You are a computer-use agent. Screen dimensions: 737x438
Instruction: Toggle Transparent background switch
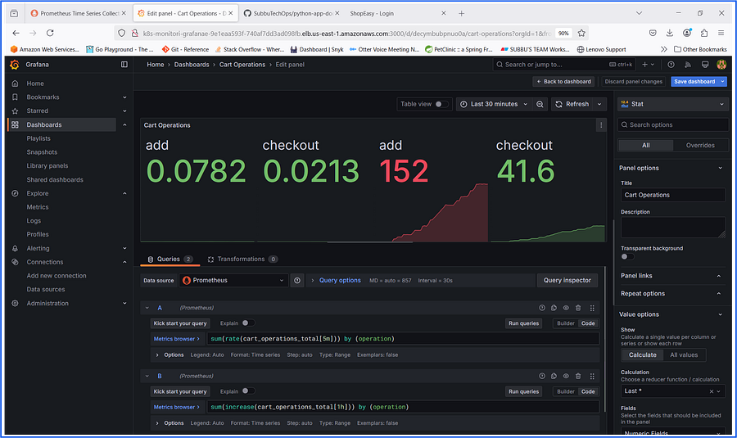tap(627, 256)
